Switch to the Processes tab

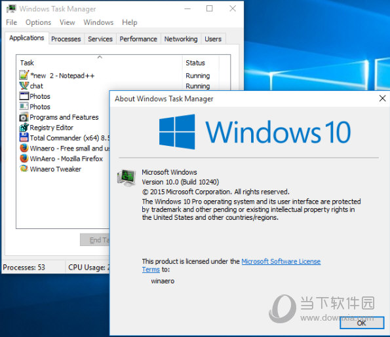pyautogui.click(x=66, y=39)
